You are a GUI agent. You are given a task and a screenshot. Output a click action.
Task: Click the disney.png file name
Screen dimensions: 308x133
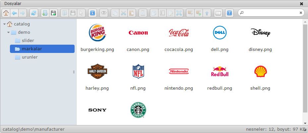(260, 50)
